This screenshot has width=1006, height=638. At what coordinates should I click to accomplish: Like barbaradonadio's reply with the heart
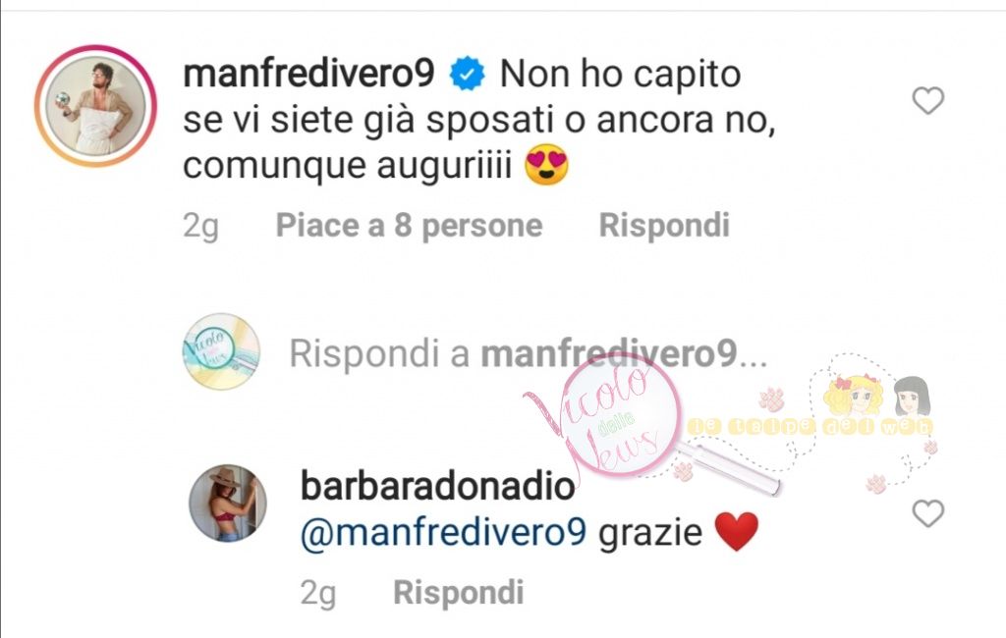point(927,513)
